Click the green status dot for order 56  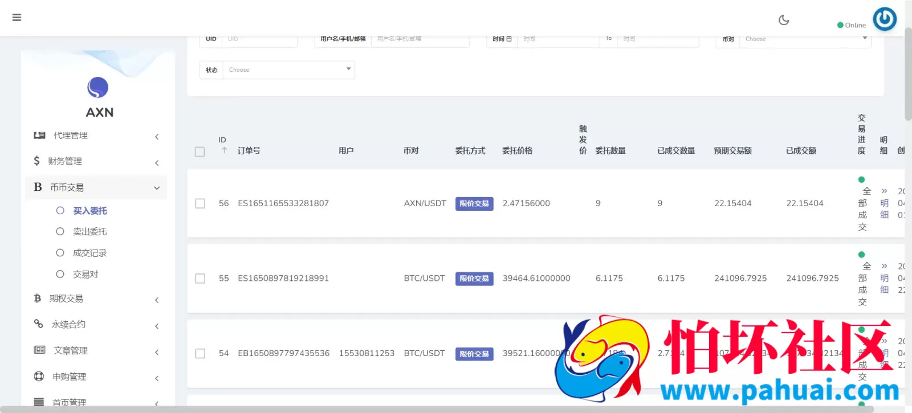click(861, 179)
